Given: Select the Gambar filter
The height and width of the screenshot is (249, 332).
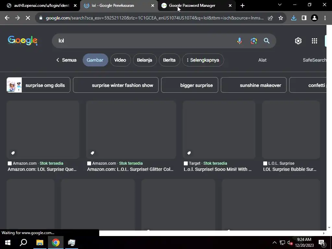Looking at the screenshot, I should pyautogui.click(x=95, y=60).
